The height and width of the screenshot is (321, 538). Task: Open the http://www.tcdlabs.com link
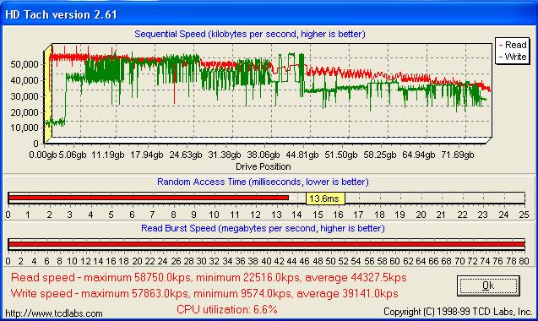click(x=54, y=313)
